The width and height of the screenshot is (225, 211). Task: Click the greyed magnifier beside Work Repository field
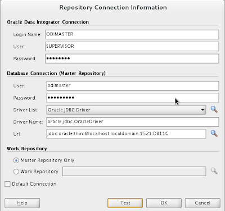pos(214,171)
